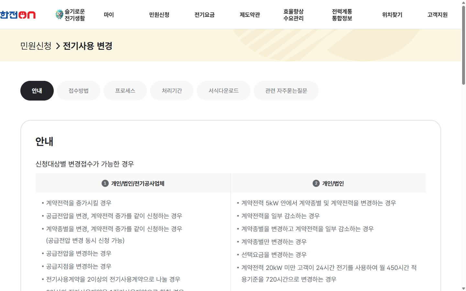This screenshot has width=466, height=291.
Task: Click 공급전압을 변경, 계약전력 증가를 같이 신청하는 경우
Action: [114, 216]
